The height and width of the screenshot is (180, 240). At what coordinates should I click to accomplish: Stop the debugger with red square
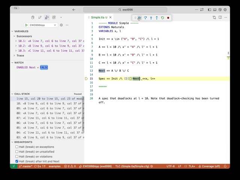click(x=168, y=18)
